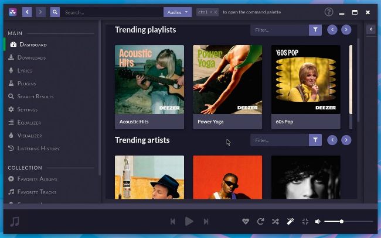The height and width of the screenshot is (238, 381).
Task: Show previous trending playlists
Action: coord(332,30)
